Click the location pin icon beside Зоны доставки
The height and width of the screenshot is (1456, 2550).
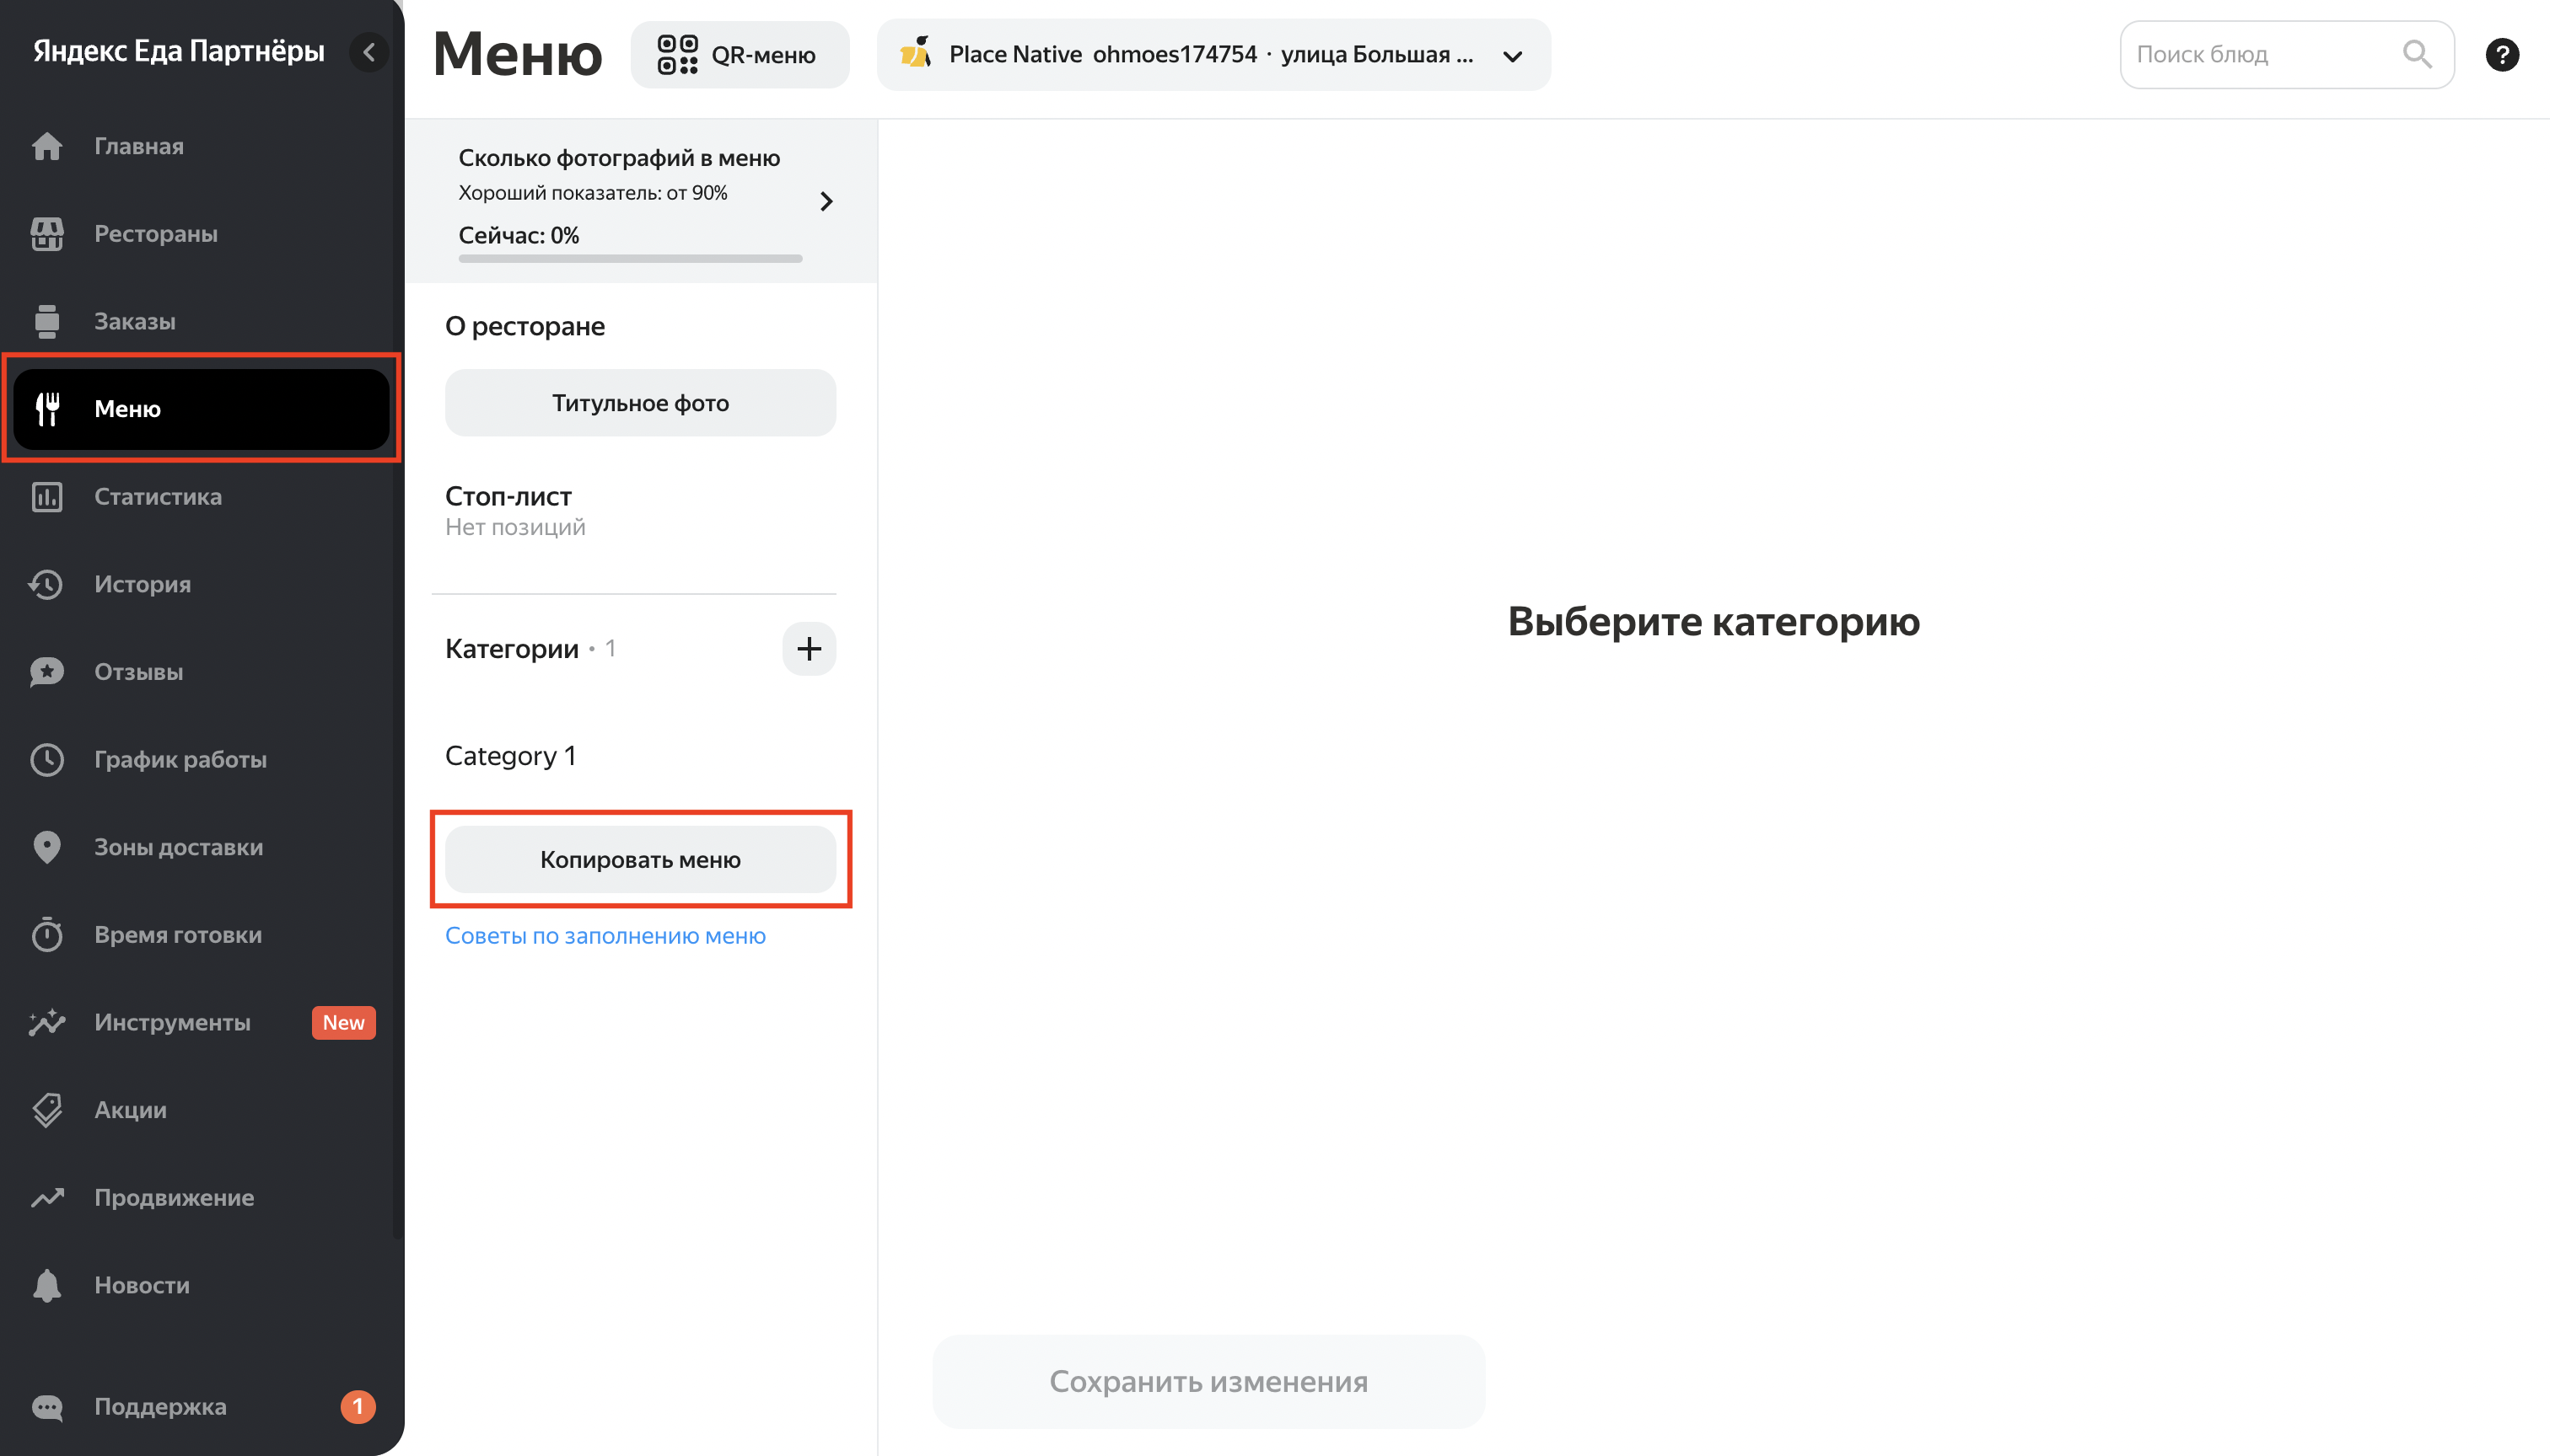(47, 847)
